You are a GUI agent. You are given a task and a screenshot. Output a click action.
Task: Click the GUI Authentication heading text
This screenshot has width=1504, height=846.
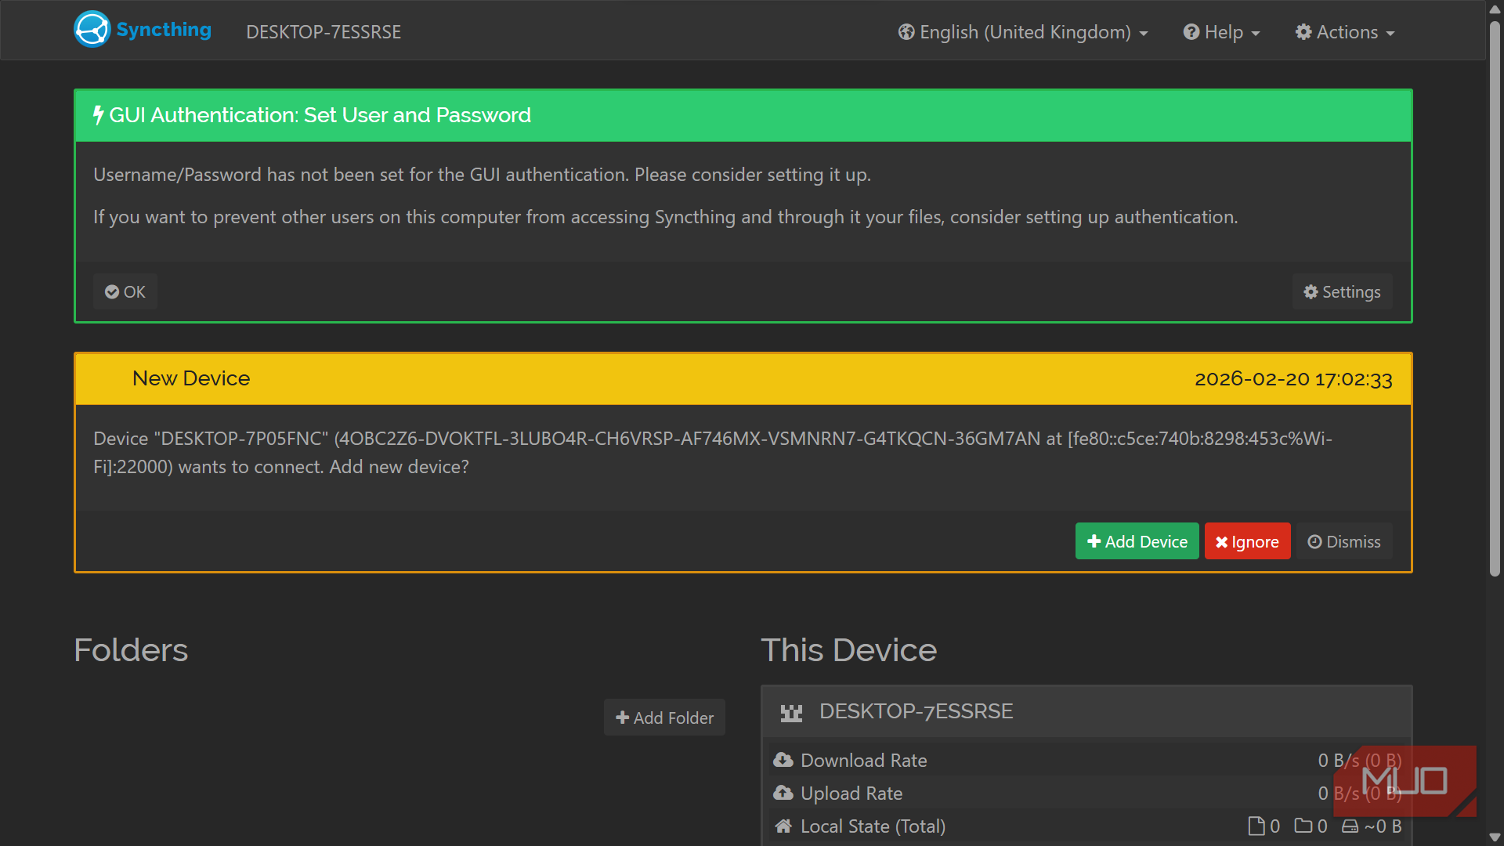pos(320,115)
